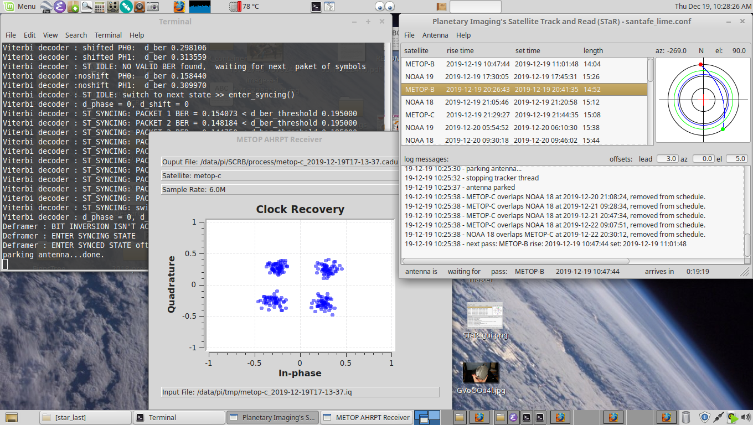Open the Emacs editor launcher in top panel

click(x=60, y=7)
